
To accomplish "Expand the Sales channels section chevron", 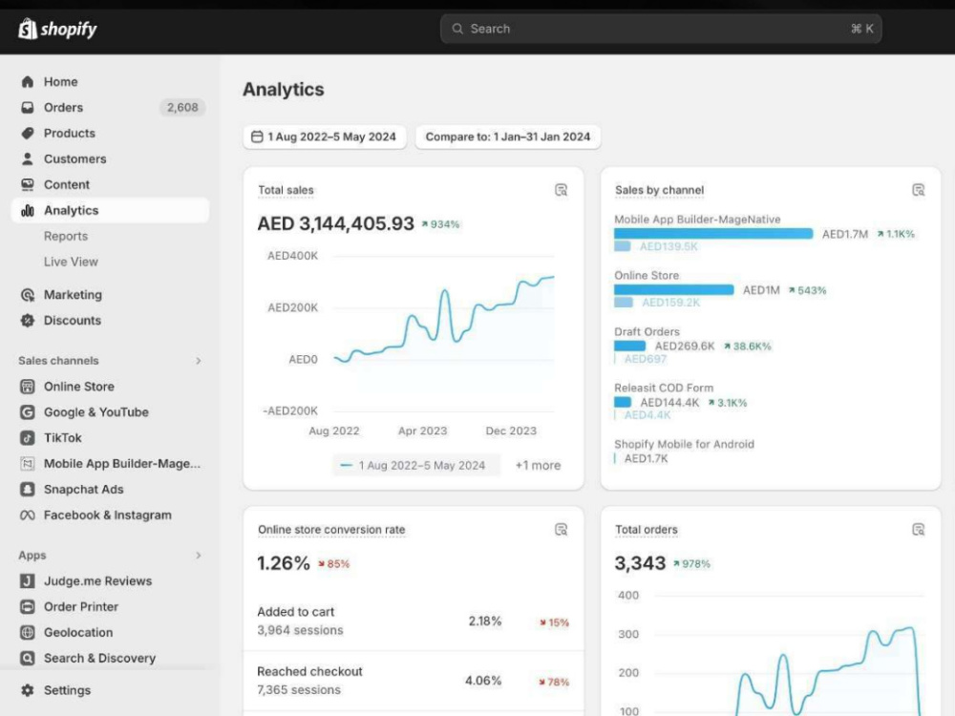I will point(199,361).
